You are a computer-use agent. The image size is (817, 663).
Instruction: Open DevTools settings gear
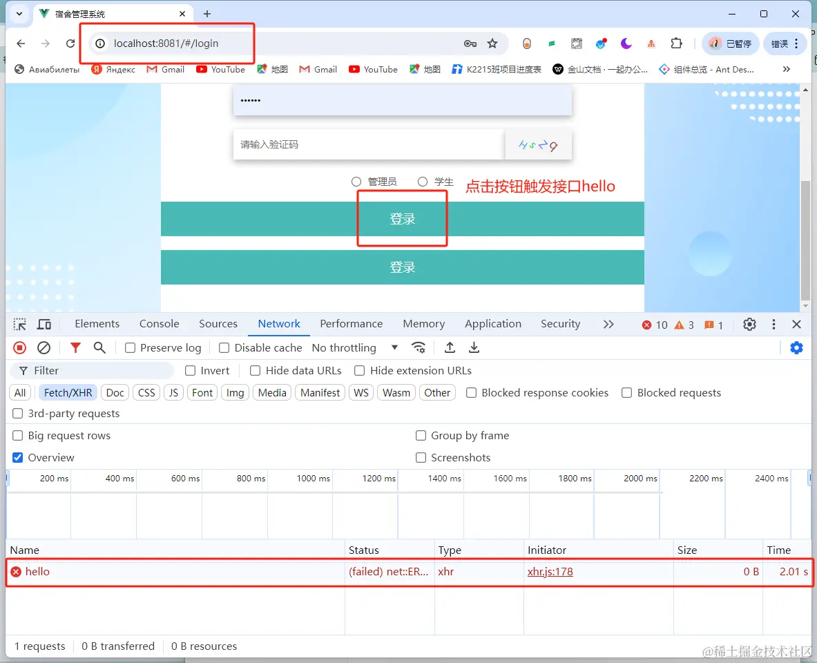[x=749, y=324]
